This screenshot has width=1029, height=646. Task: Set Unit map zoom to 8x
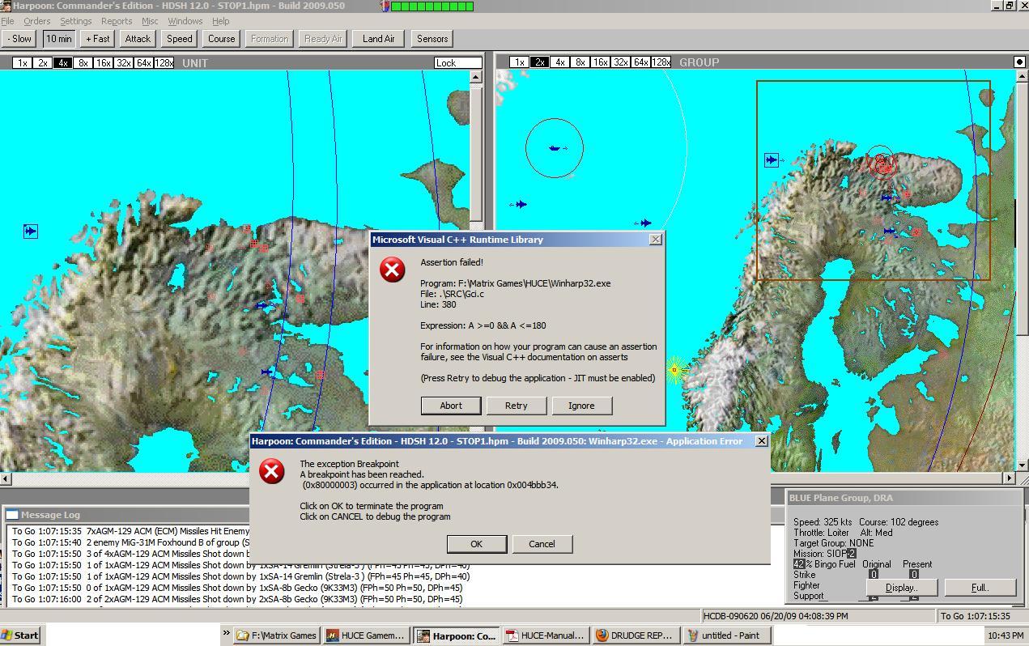coord(83,62)
